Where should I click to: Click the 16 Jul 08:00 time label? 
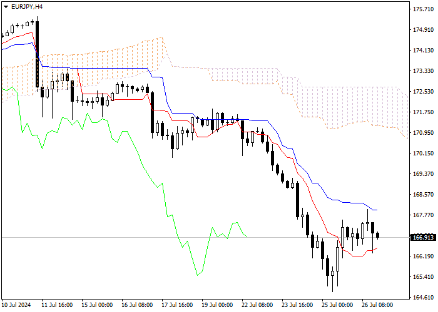click(x=137, y=305)
